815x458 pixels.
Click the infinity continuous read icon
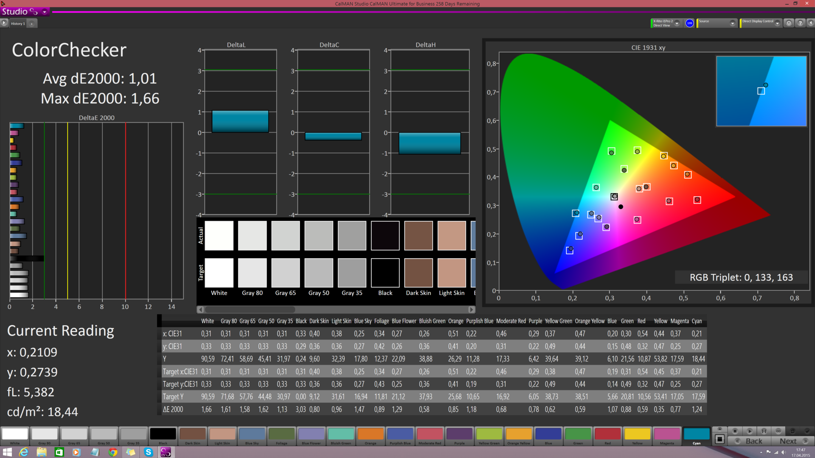(x=778, y=431)
